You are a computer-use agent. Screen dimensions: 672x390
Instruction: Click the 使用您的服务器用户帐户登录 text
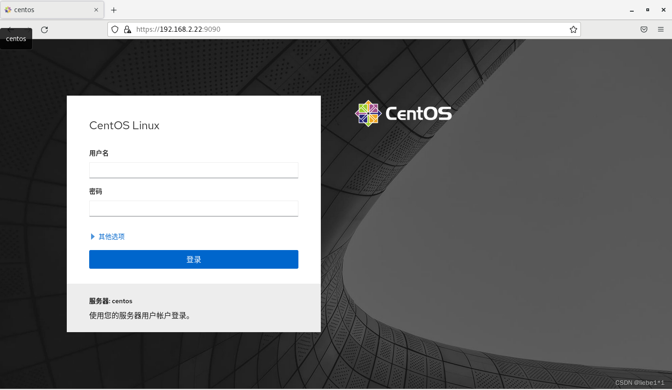tap(140, 316)
